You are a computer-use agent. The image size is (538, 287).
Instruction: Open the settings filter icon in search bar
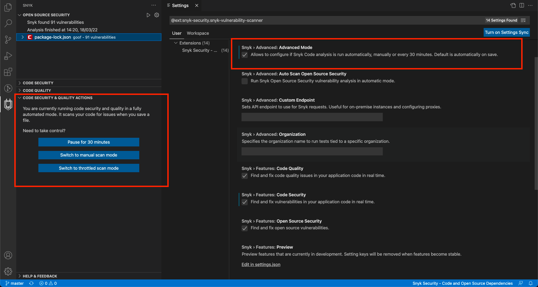pos(523,20)
